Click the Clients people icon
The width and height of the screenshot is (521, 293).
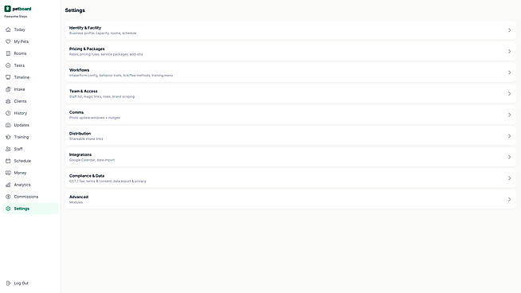coord(8,101)
